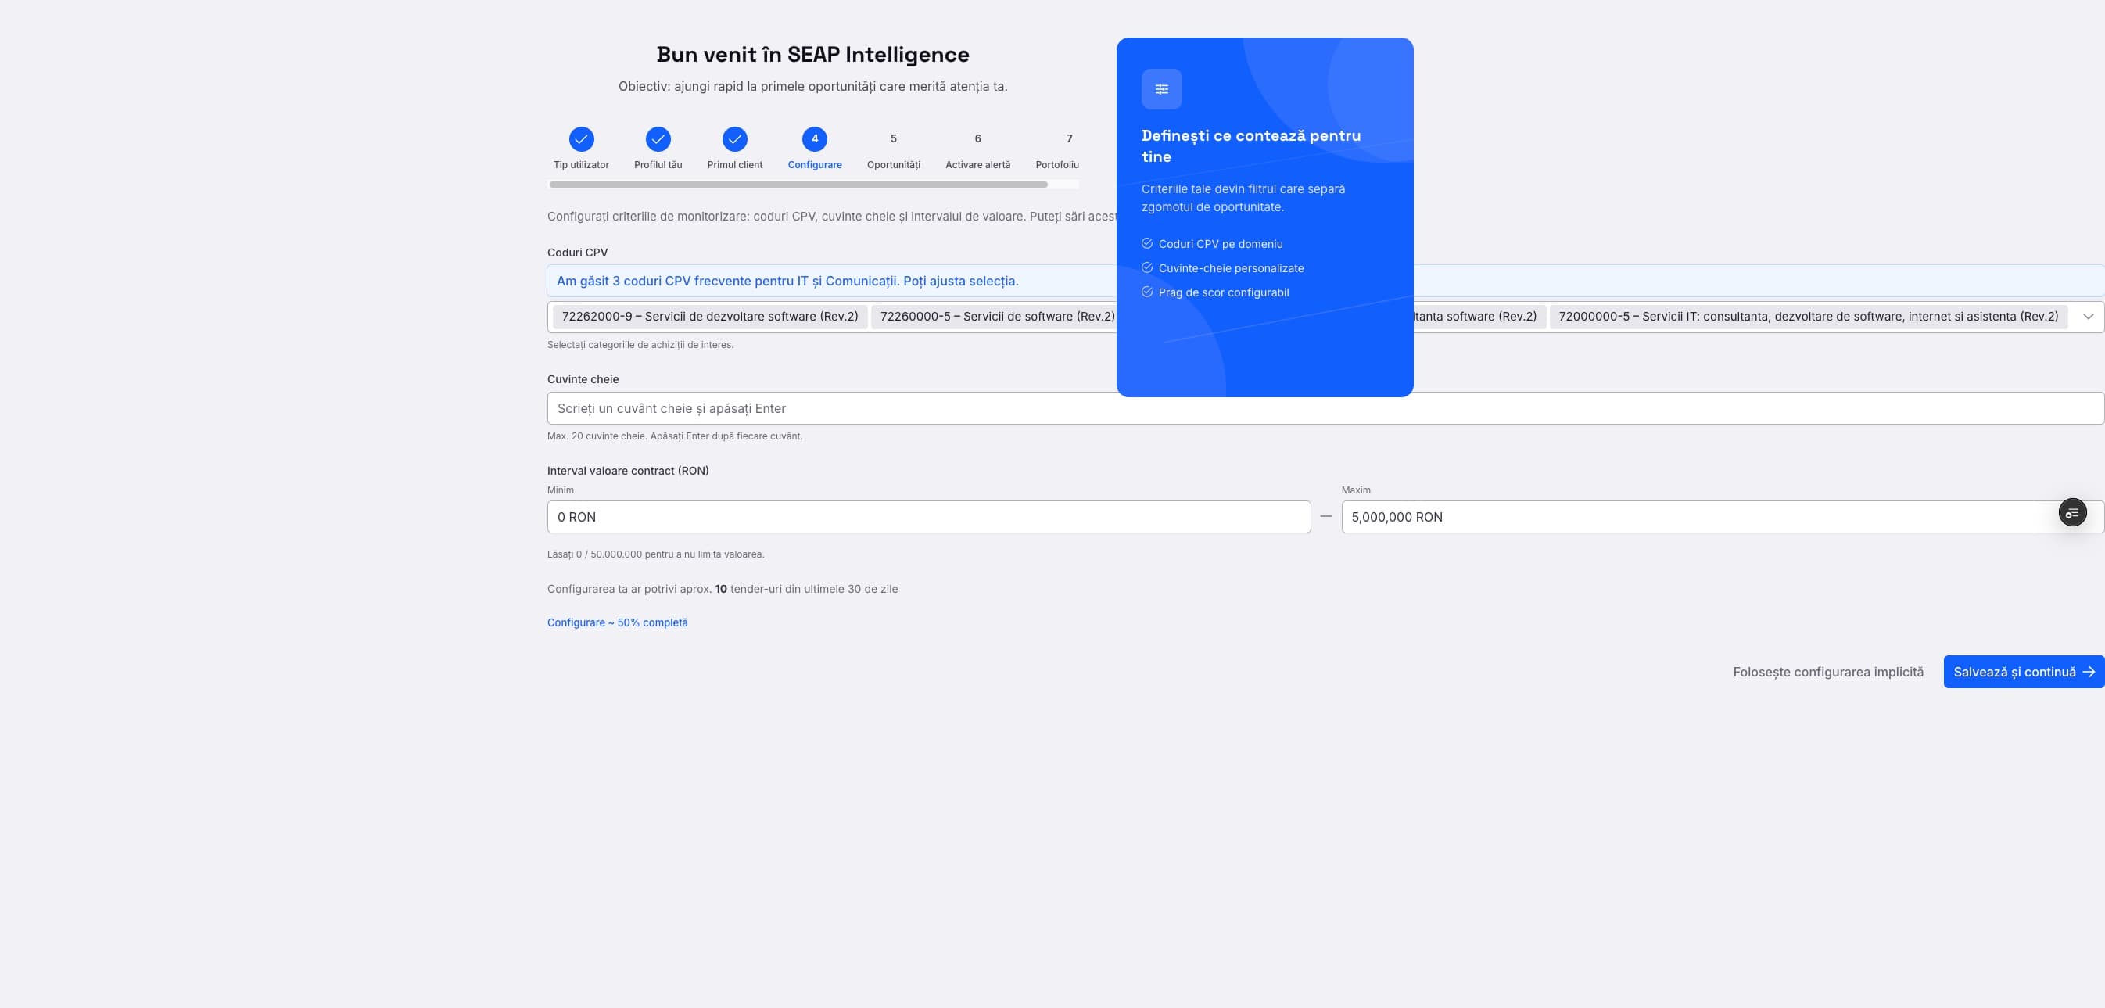Click Folosește configurarea implicită link
This screenshot has height=1008, width=2105.
coord(1828,671)
